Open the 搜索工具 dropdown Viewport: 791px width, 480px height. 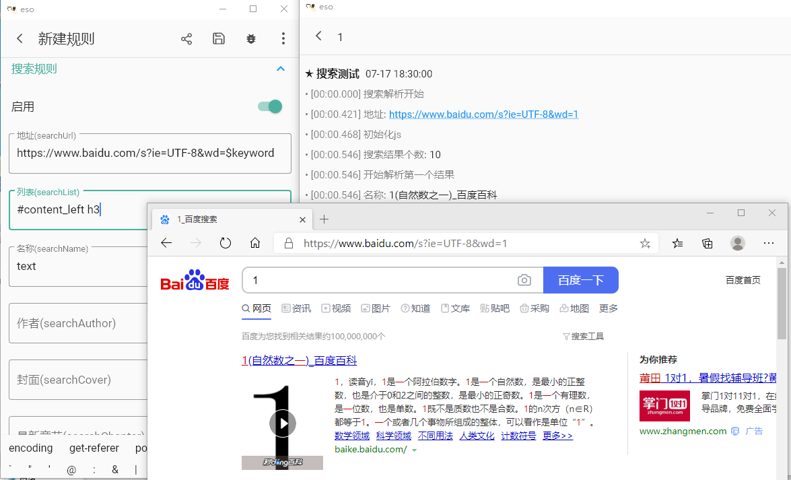click(x=583, y=335)
